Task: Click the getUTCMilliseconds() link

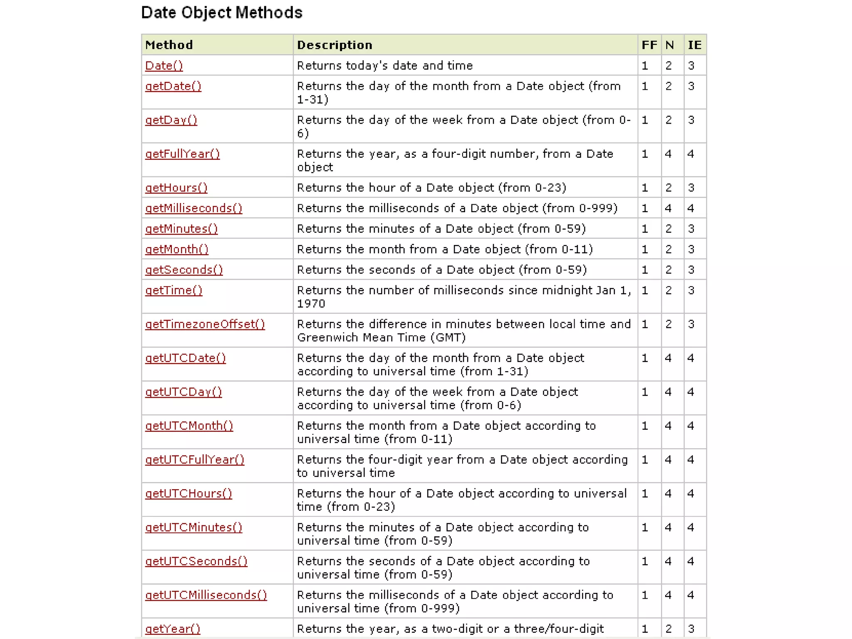Action: (206, 595)
